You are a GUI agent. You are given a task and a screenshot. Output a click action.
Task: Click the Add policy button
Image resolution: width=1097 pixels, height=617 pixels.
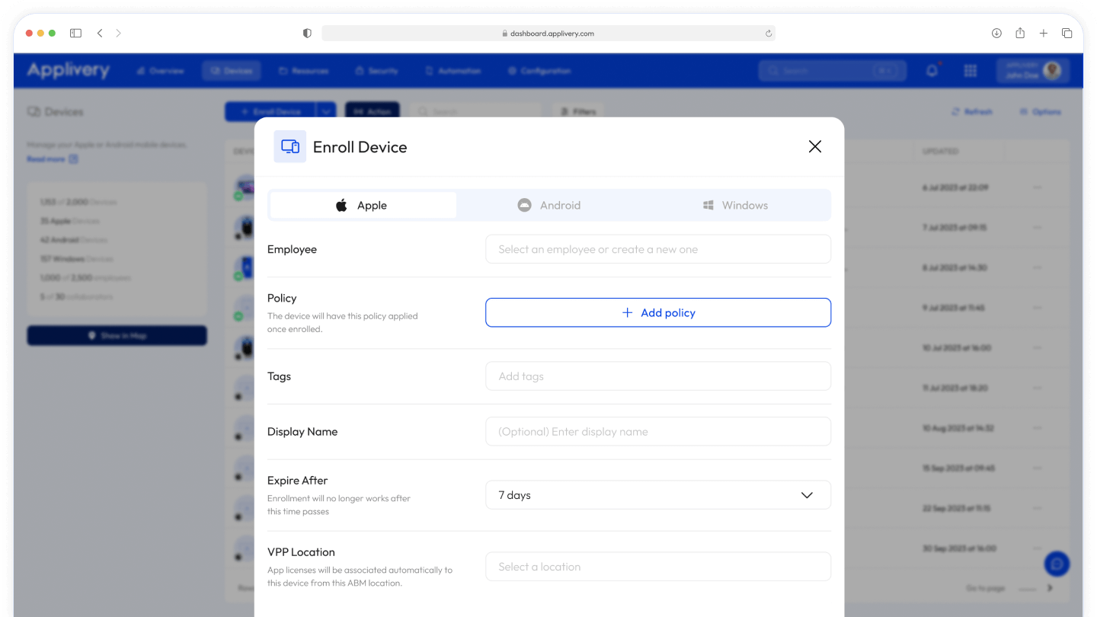tap(658, 312)
